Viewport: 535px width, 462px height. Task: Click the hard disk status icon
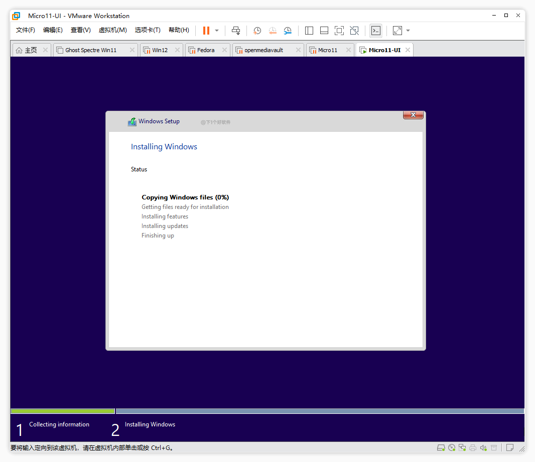point(441,447)
